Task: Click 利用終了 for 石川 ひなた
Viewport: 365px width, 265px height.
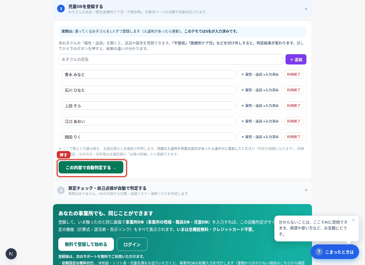Action: pyautogui.click(x=294, y=90)
